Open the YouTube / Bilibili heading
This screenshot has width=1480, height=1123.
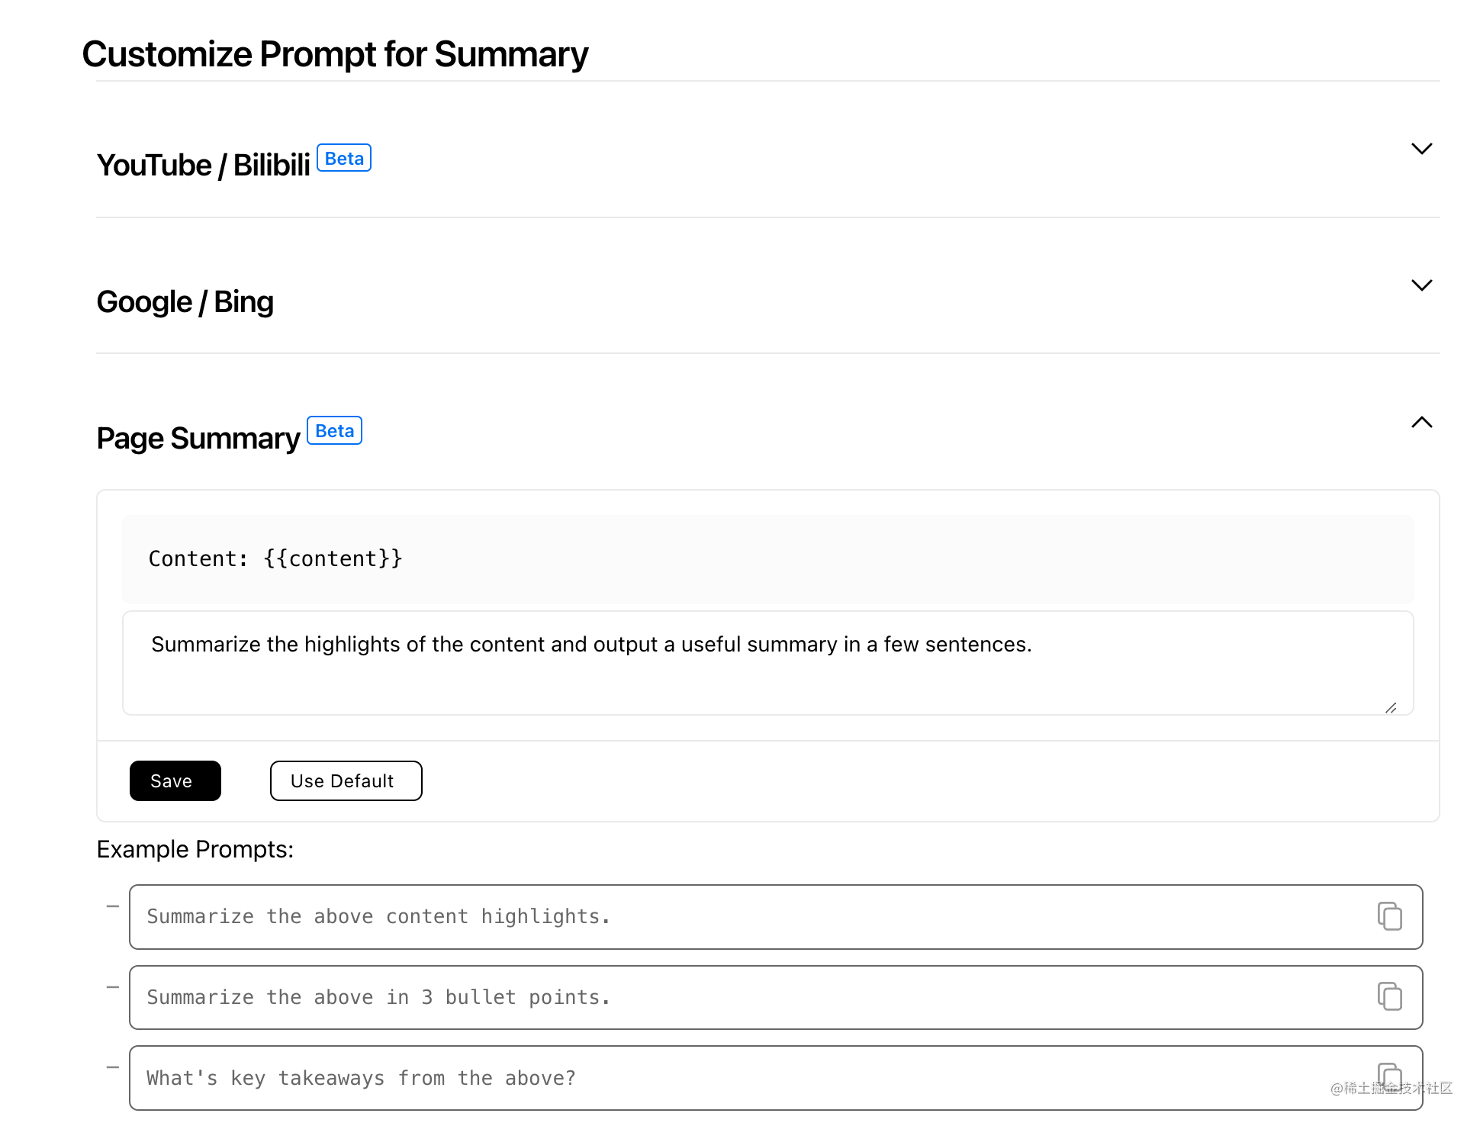[203, 165]
